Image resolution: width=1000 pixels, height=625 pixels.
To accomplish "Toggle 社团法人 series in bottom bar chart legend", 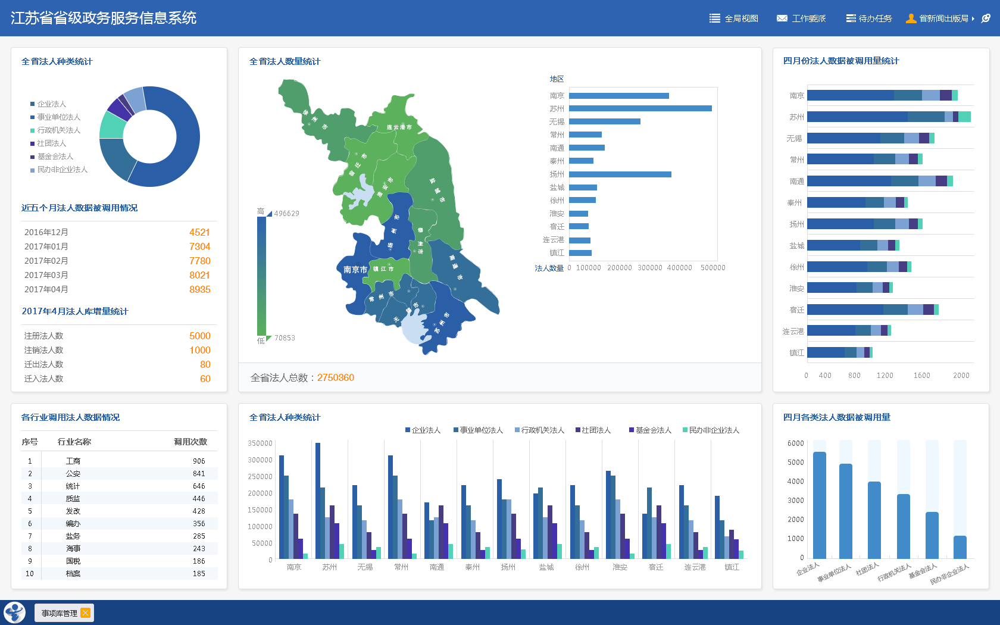I will click(593, 430).
